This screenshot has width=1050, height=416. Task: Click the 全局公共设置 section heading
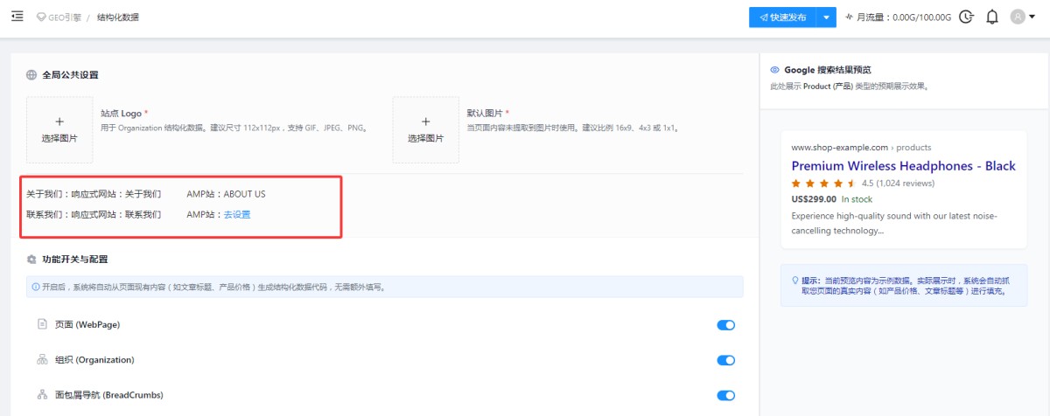(70, 75)
